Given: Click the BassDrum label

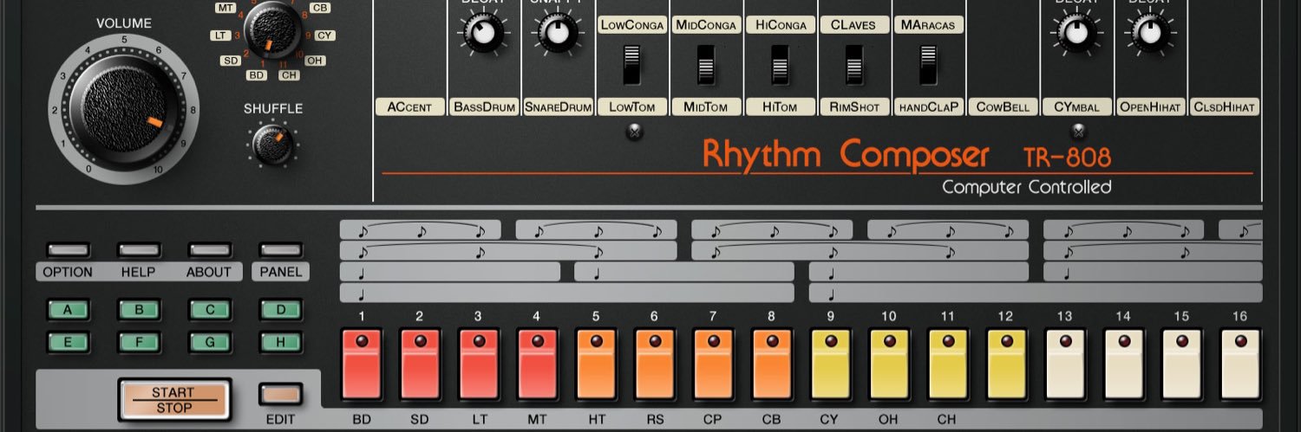Looking at the screenshot, I should click(484, 107).
